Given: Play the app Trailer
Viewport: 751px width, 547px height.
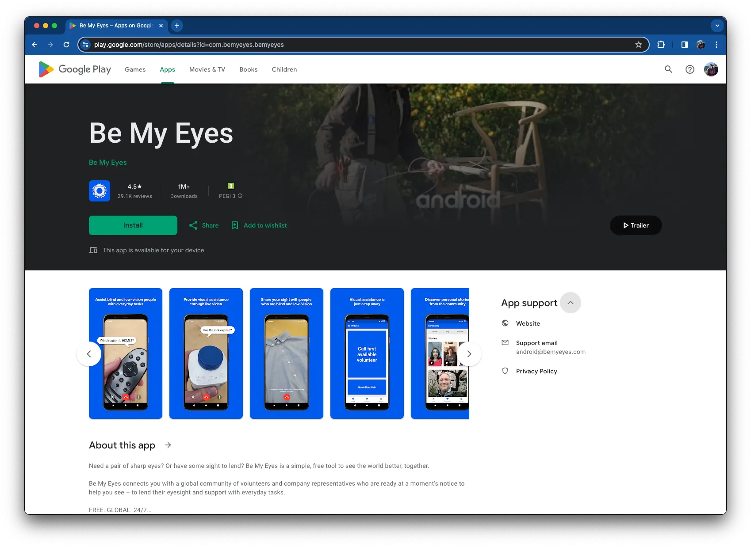Looking at the screenshot, I should (x=636, y=225).
